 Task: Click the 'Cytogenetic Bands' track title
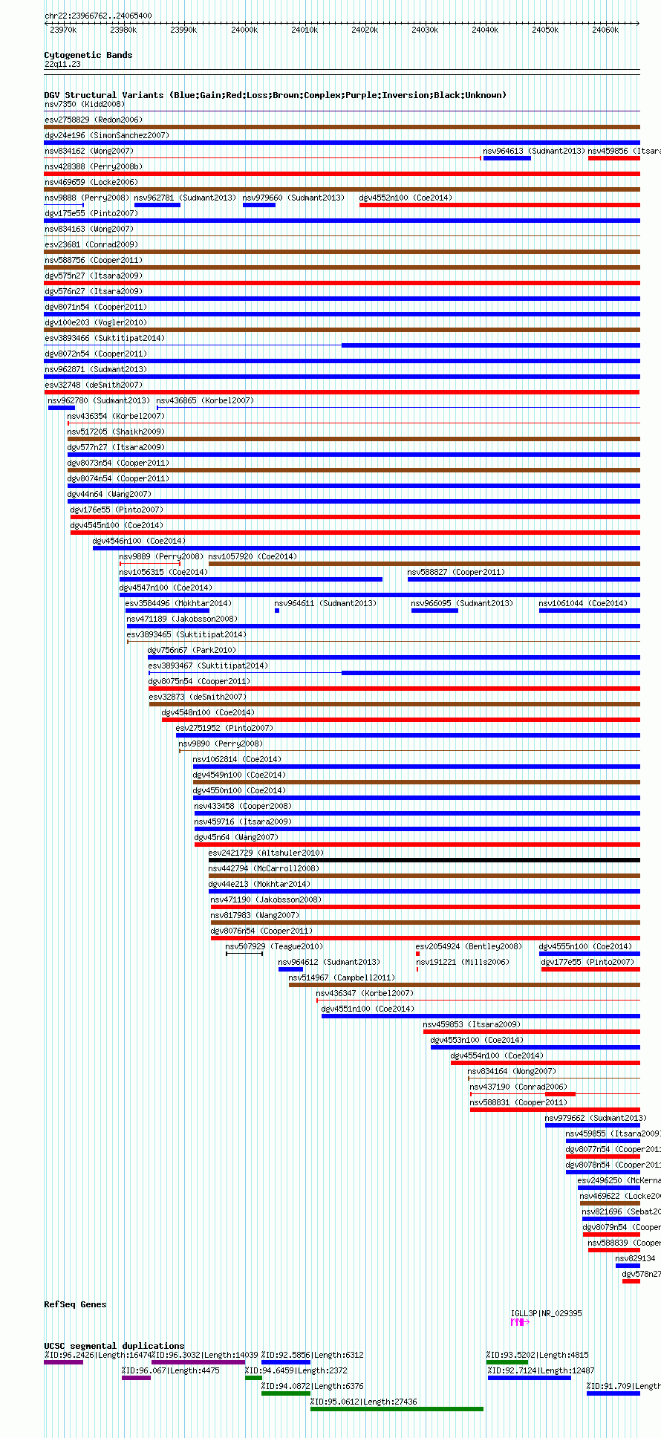[88, 55]
